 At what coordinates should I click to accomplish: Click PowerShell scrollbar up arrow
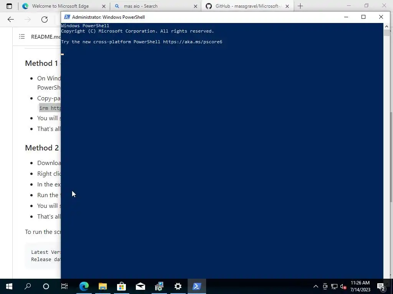(x=386, y=26)
